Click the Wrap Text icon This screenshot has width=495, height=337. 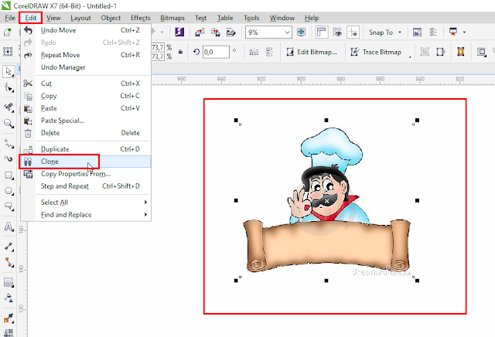[481, 52]
